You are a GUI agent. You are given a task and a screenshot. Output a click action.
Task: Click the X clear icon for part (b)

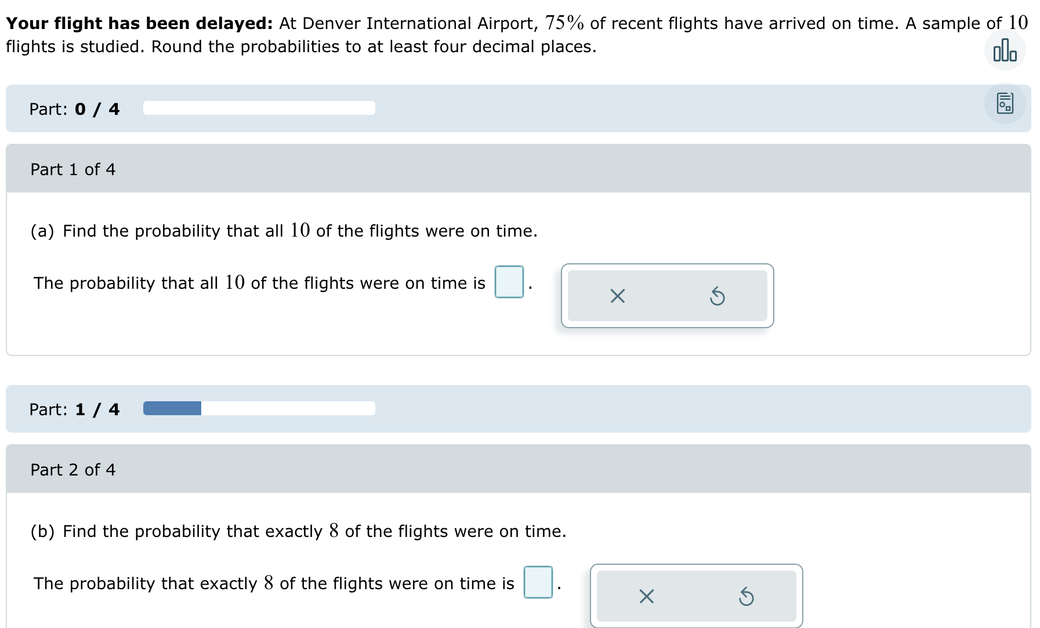click(646, 596)
